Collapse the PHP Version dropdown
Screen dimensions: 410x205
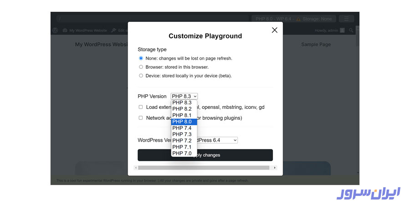click(184, 96)
